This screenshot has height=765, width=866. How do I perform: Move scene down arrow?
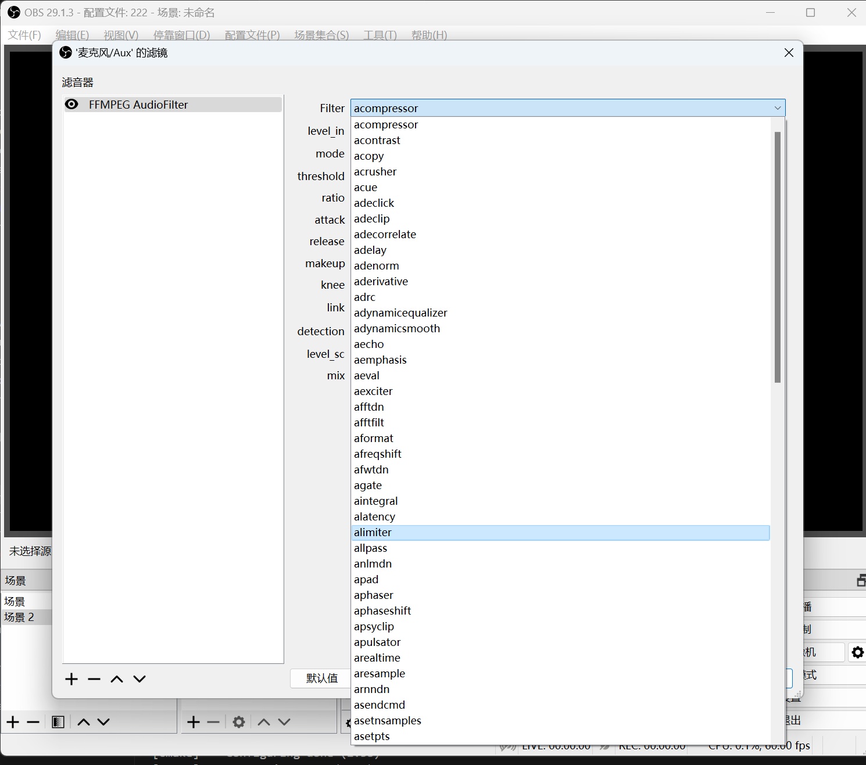point(103,722)
